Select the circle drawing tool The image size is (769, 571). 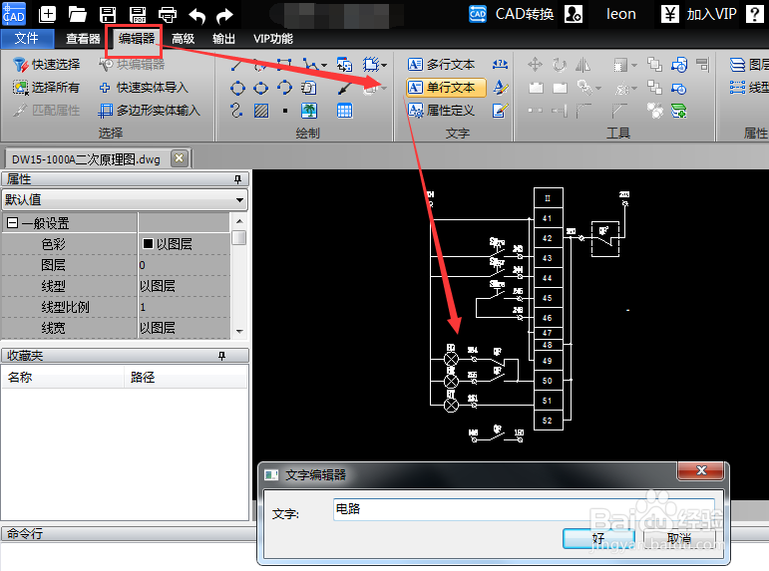click(237, 89)
